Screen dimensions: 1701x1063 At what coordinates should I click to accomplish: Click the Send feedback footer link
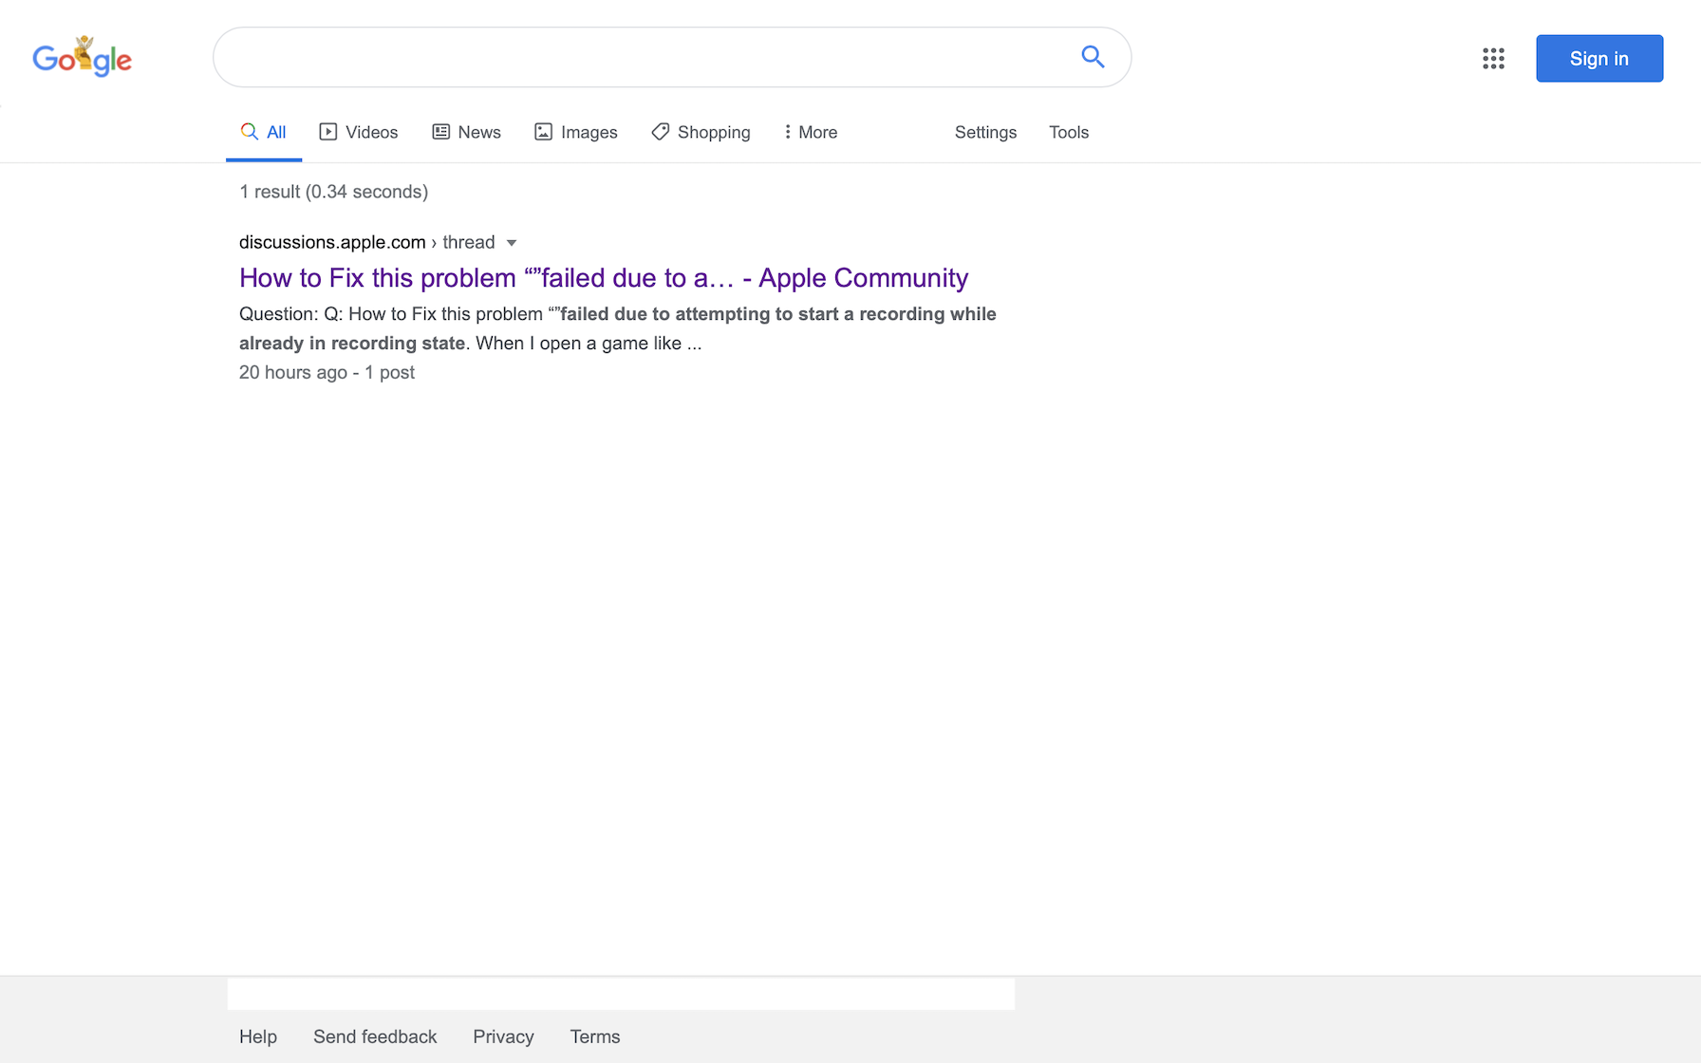coord(375,1036)
